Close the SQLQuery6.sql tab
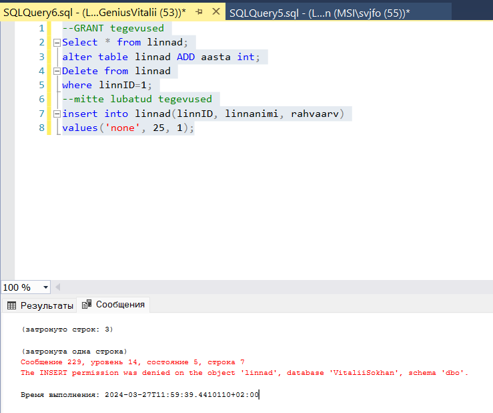This screenshot has height=413, width=493. 216,11
